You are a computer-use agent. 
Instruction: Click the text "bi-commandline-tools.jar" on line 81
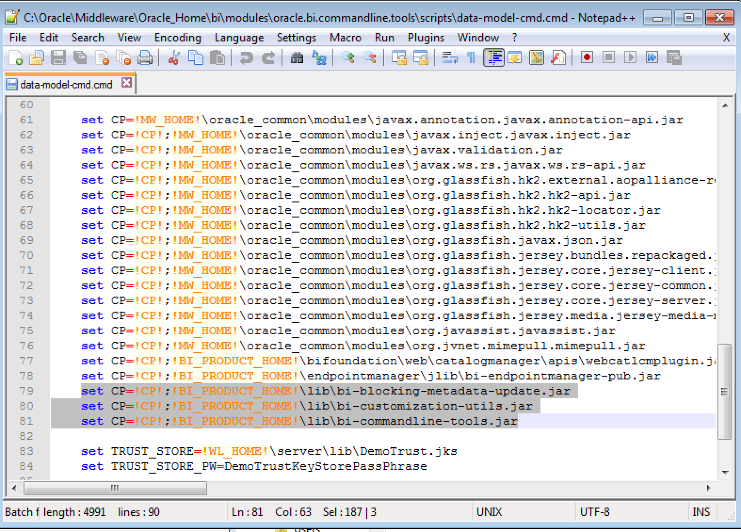(427, 421)
